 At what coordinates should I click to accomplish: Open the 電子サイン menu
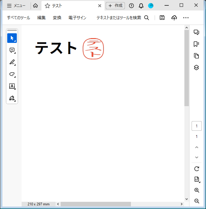click(x=77, y=18)
